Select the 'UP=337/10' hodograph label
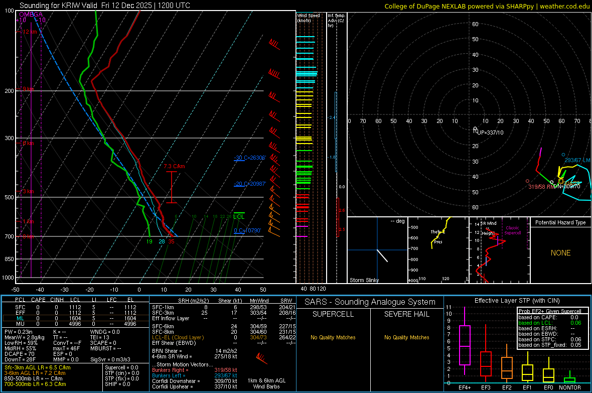This screenshot has width=592, height=393. (490, 133)
